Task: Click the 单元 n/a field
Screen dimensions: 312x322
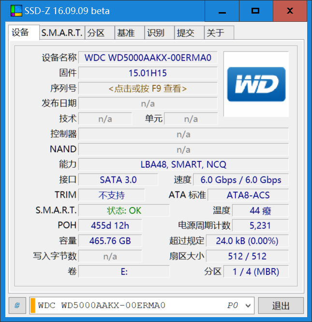Action: (x=191, y=119)
